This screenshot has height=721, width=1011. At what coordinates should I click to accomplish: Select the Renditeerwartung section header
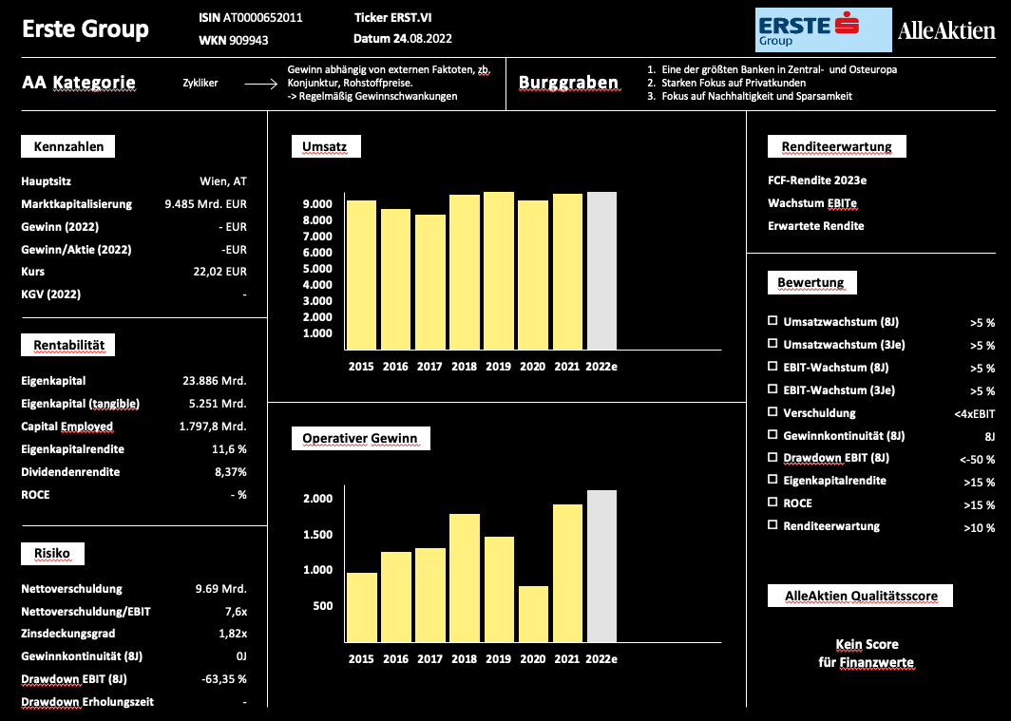tap(836, 146)
